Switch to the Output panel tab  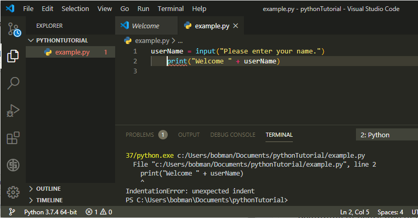pos(189,135)
